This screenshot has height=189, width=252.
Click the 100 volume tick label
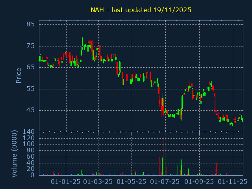point(29,144)
